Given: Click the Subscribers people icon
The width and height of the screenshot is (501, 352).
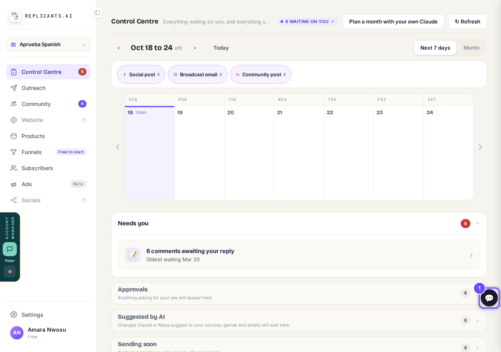Looking at the screenshot, I should click(x=14, y=168).
